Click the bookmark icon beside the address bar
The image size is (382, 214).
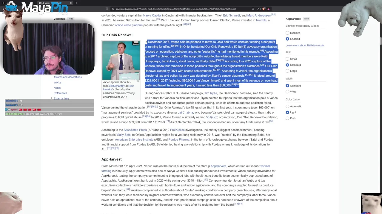tap(107, 9)
